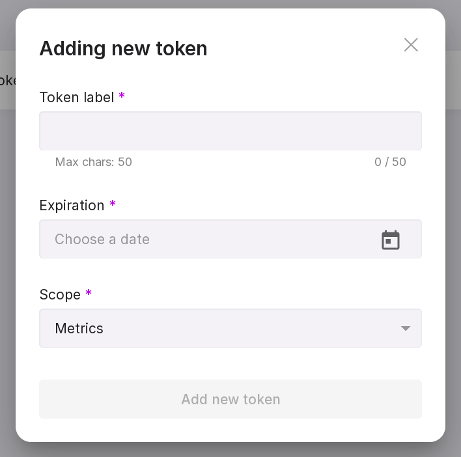Click the required asterisk beside Scope

point(89,294)
